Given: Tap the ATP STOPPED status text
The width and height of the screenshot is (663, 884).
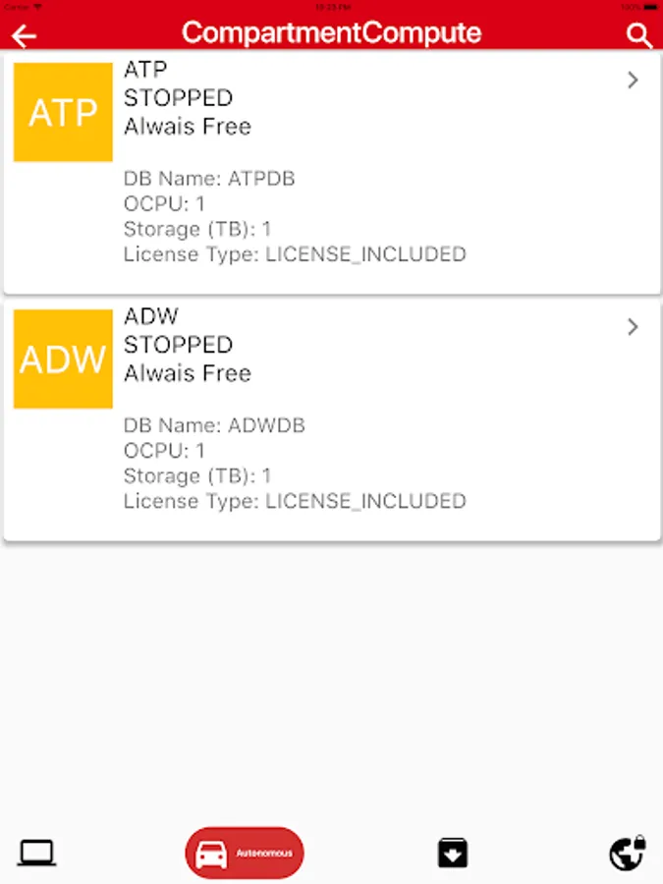Looking at the screenshot, I should click(178, 98).
